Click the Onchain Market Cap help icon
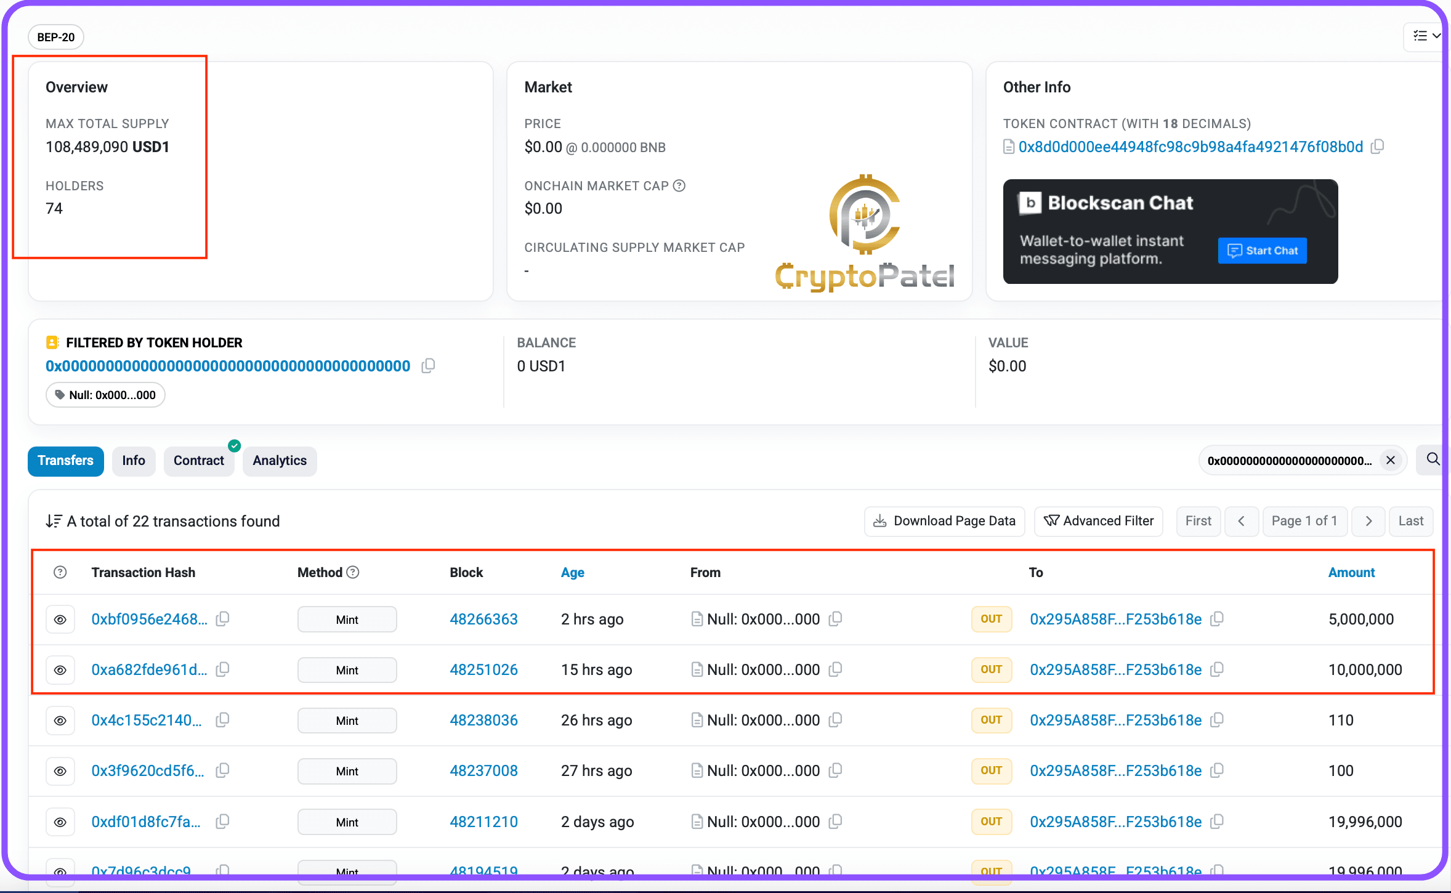This screenshot has width=1451, height=893. (679, 185)
